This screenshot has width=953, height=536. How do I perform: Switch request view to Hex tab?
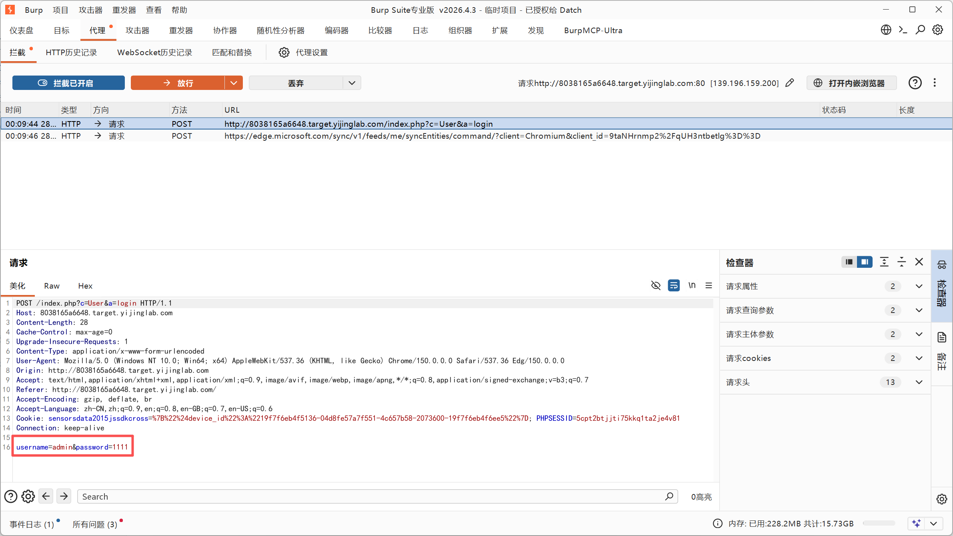[85, 286]
